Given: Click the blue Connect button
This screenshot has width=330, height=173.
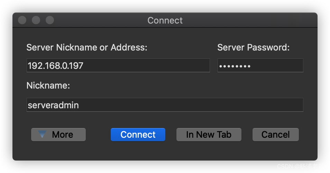Looking at the screenshot, I should coord(138,135).
